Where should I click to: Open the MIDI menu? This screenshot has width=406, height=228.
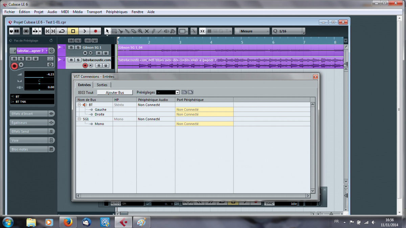click(x=65, y=12)
